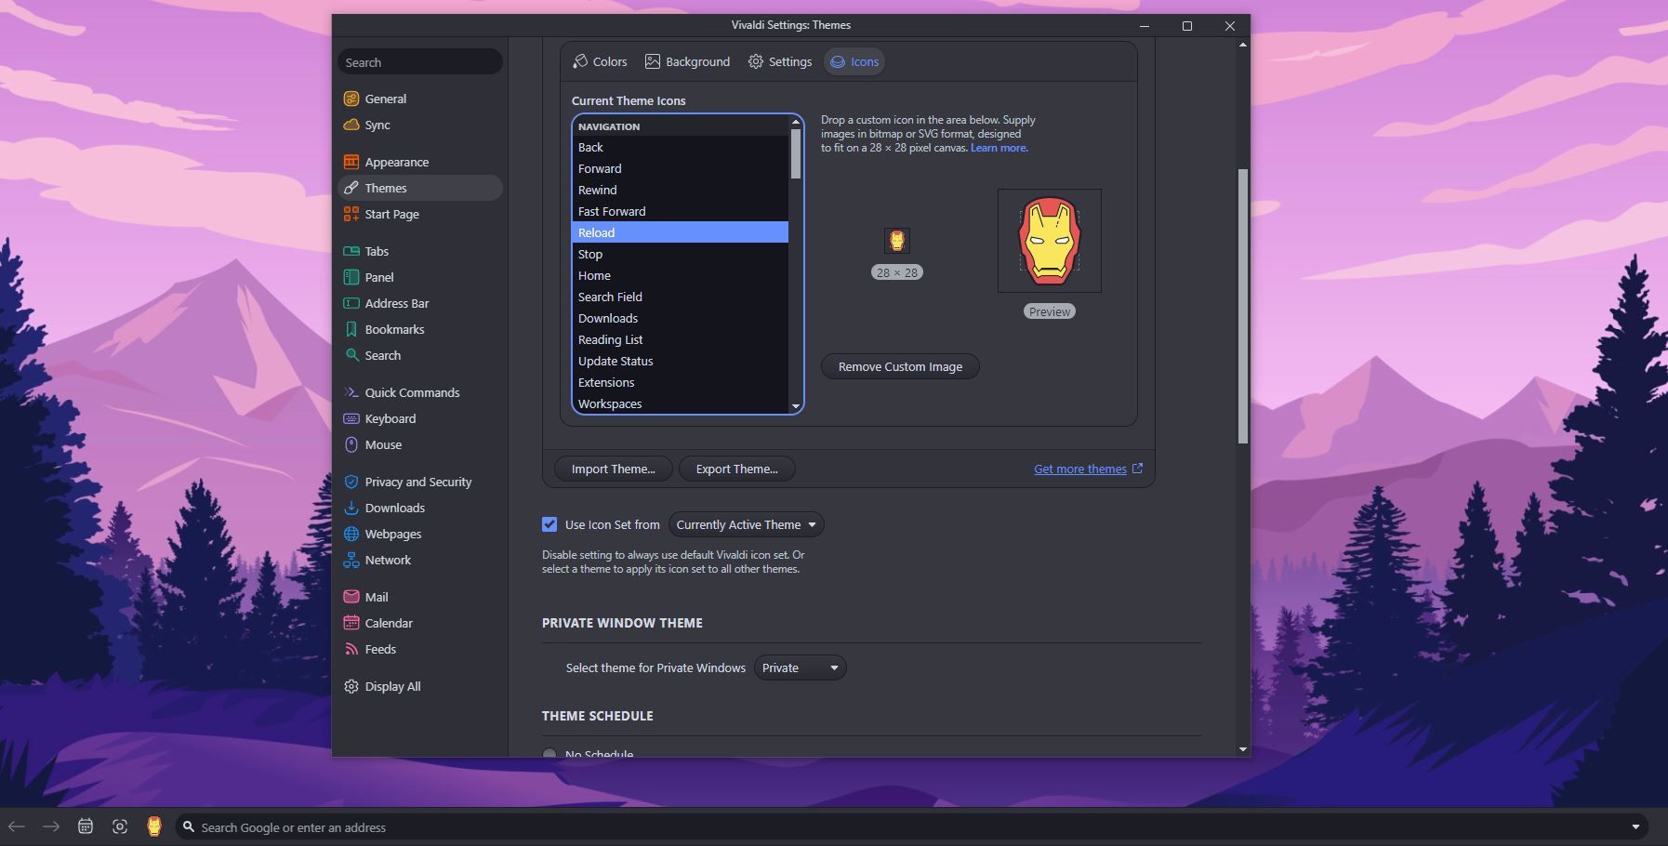Click the icon list scrollbar down arrow
This screenshot has height=846, width=1668.
tap(796, 406)
